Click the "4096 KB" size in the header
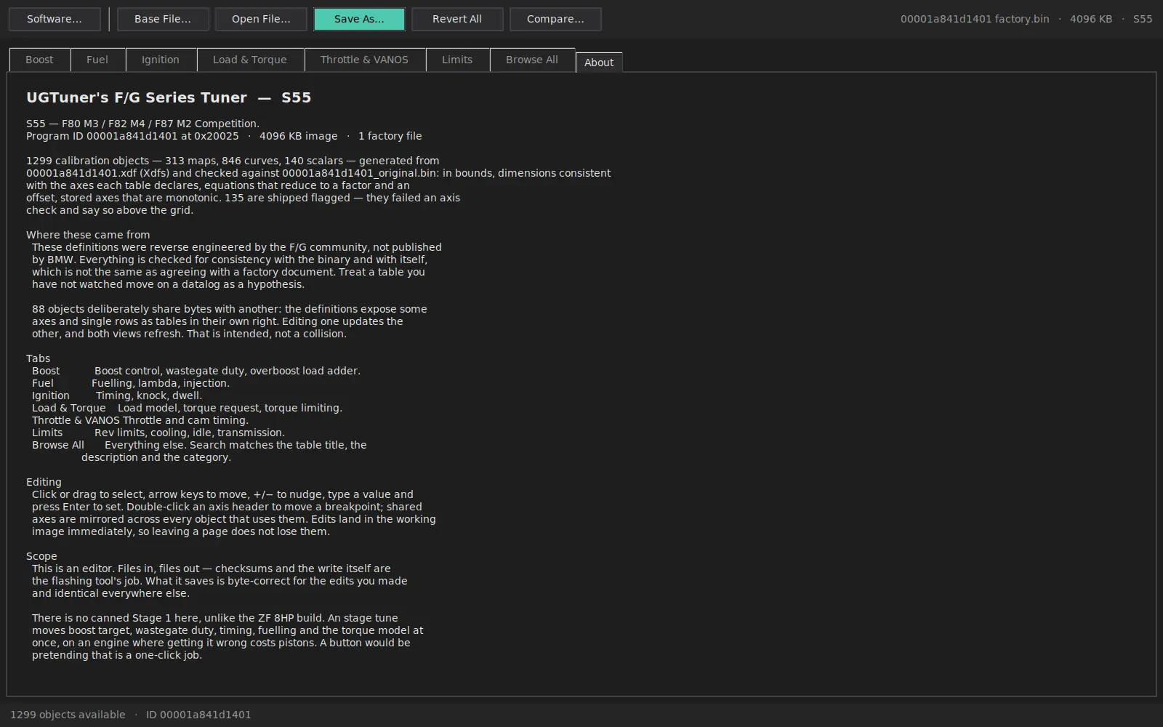The image size is (1163, 727). [1091, 19]
